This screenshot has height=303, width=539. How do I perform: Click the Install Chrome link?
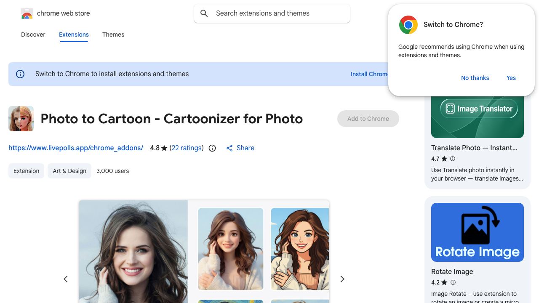[370, 74]
